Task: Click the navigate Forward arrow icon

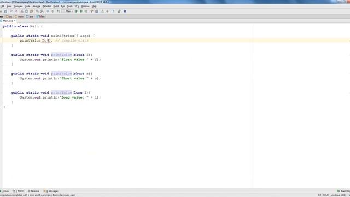Action: pyautogui.click(x=52, y=11)
